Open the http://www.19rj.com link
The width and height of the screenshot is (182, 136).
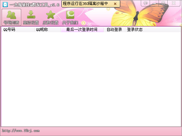[x=21, y=131]
